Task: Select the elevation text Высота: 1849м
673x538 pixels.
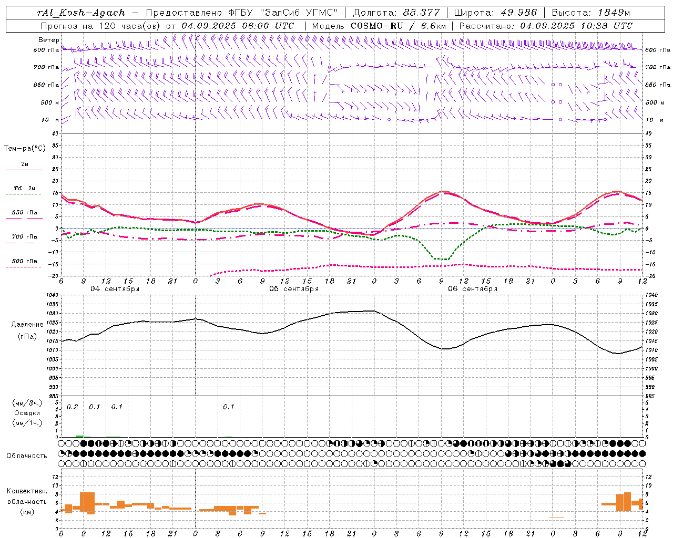Action: (x=591, y=13)
